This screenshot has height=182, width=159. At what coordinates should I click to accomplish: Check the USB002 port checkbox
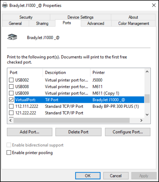pyautogui.click(x=11, y=80)
